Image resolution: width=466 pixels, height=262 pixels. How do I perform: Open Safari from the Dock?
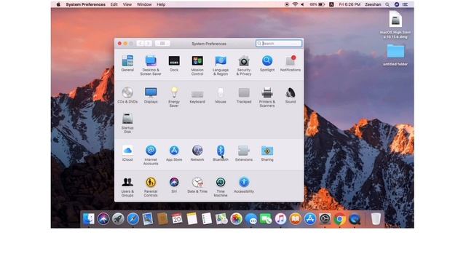[x=133, y=219]
